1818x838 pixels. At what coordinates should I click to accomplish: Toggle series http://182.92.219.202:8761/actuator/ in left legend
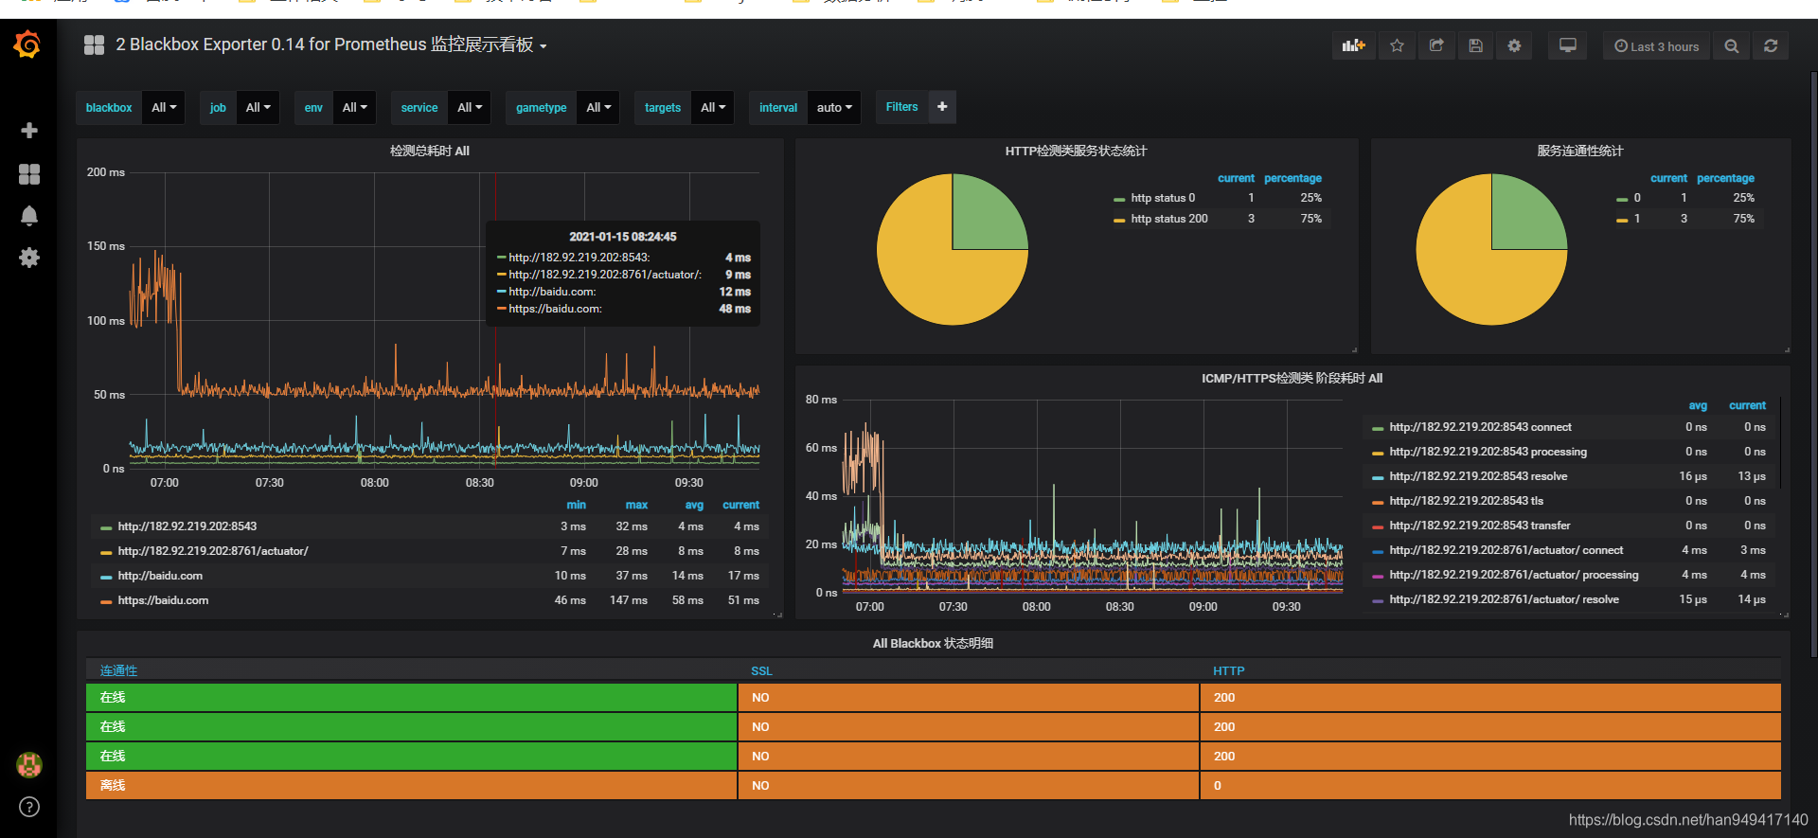(213, 551)
